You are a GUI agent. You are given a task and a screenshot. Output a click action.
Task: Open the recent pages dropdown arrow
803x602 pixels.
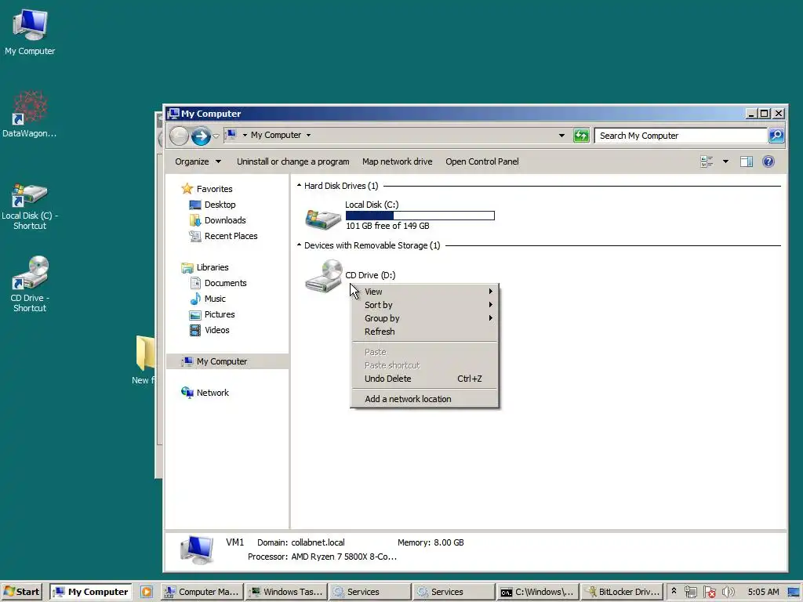pos(216,136)
